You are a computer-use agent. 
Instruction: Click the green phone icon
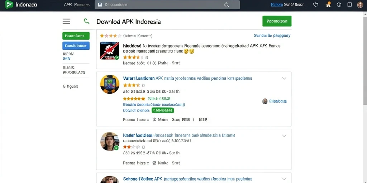click(x=87, y=21)
